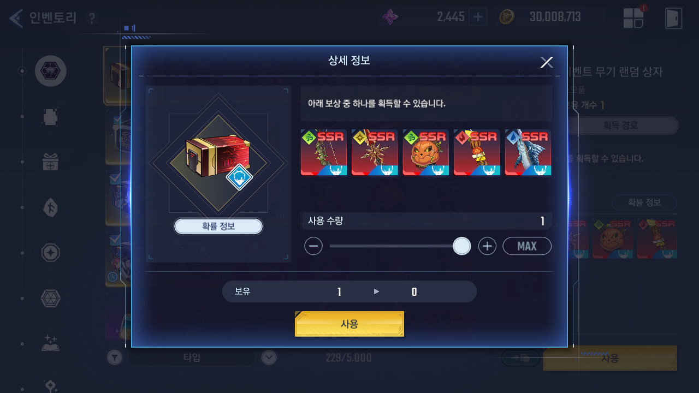Open inventory help question mark
The image size is (699, 393).
[x=92, y=19]
